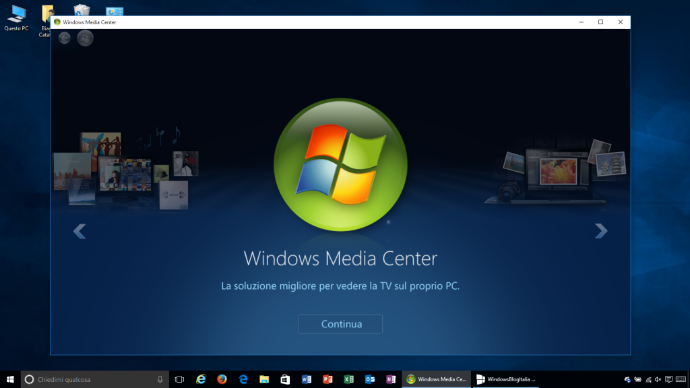Screen dimensions: 690x388
Task: Go to previous slide with left arrow
Action: (80, 231)
